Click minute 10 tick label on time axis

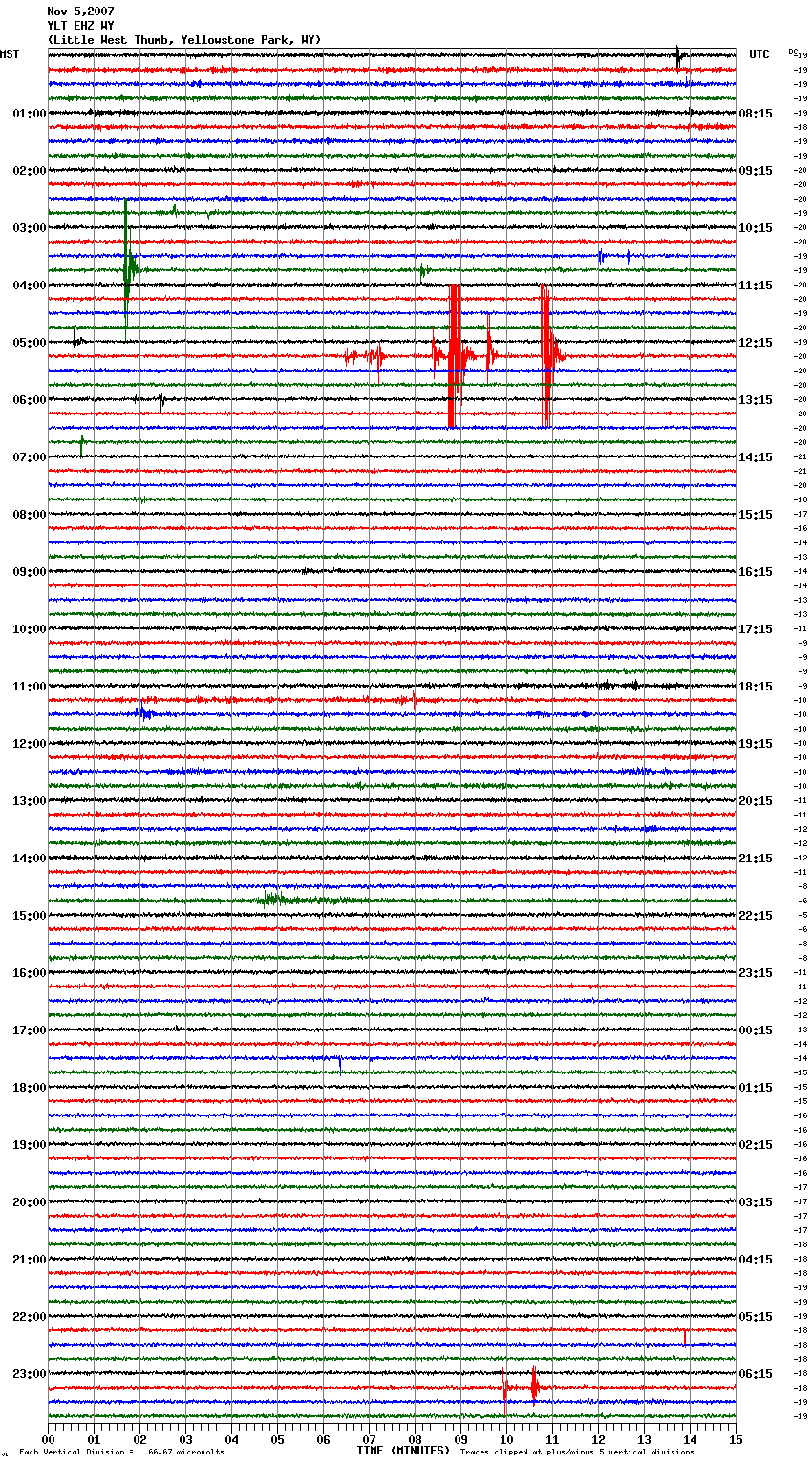[506, 1440]
